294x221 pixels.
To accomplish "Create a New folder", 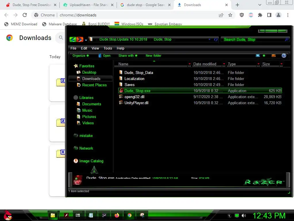I will (x=153, y=56).
